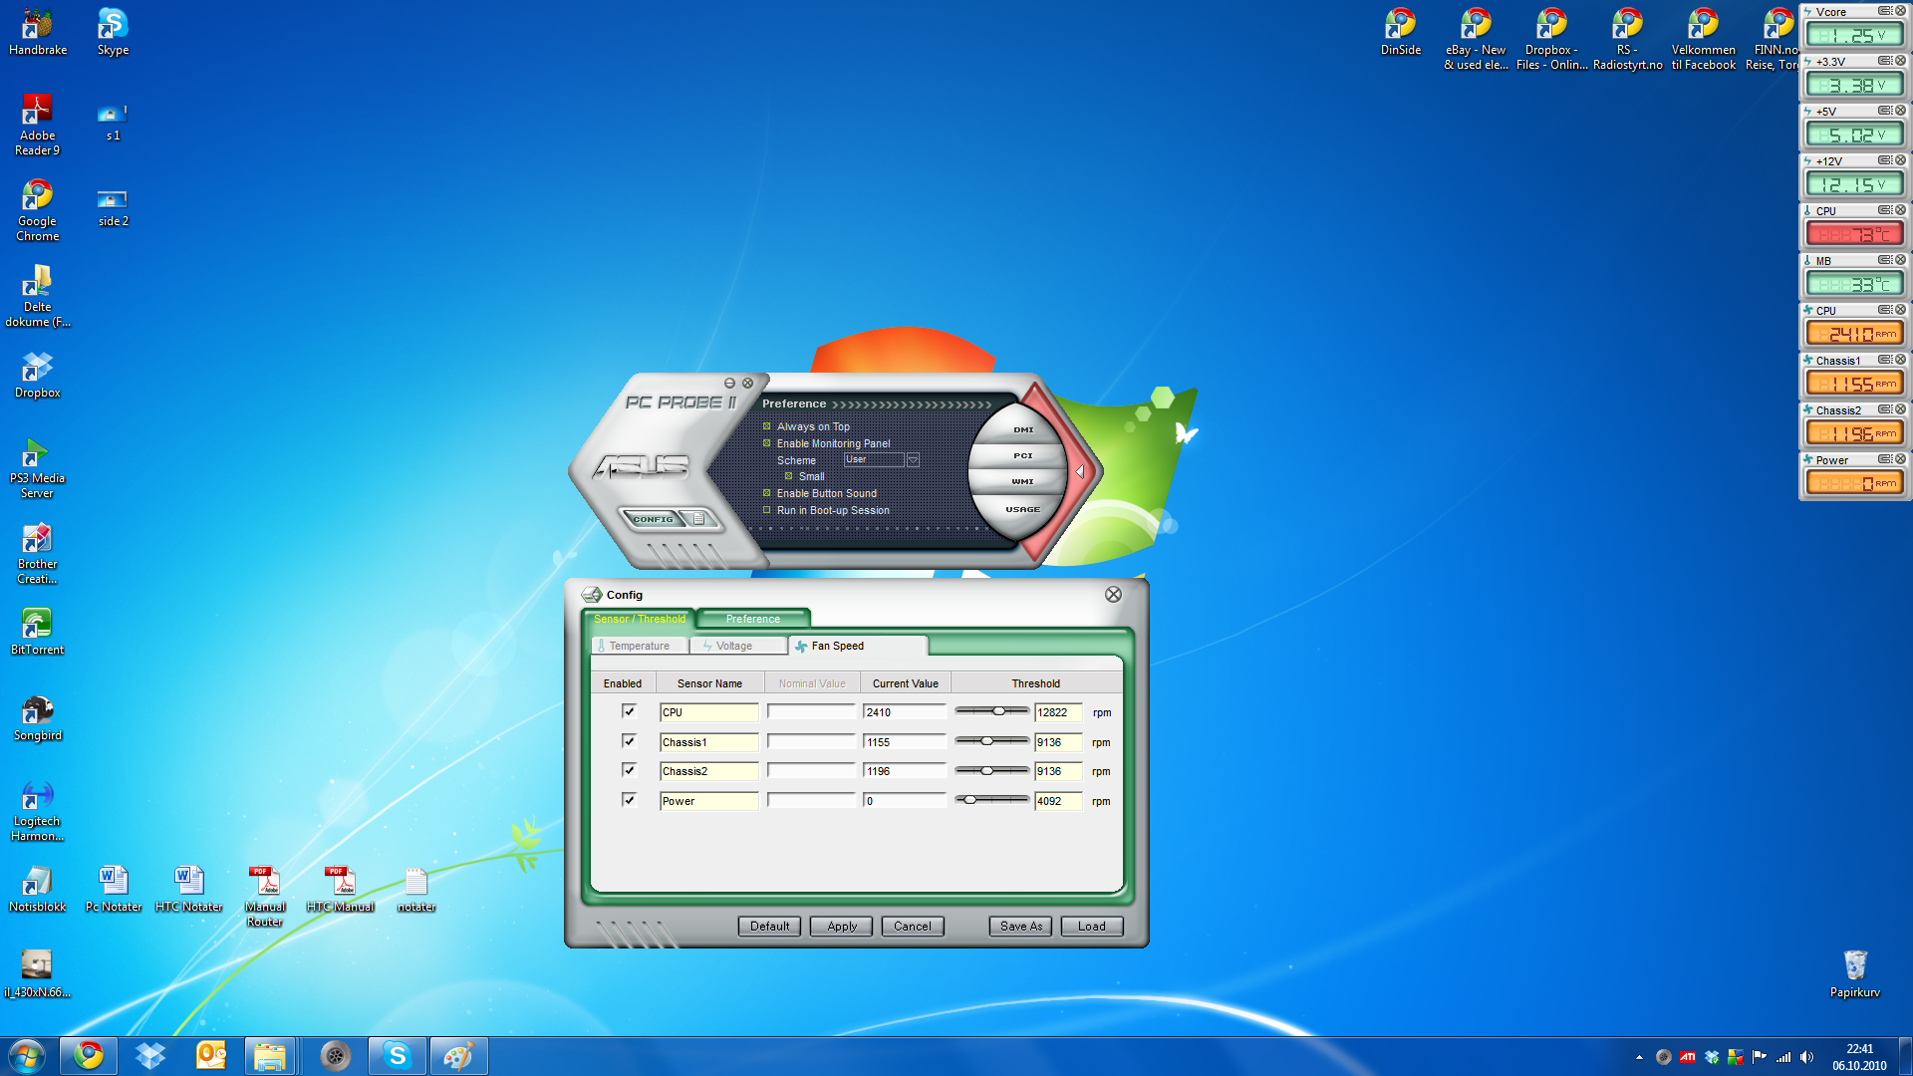Open settings icon on MB temperature widget
Viewport: 1913px width, 1076px height.
(1885, 260)
